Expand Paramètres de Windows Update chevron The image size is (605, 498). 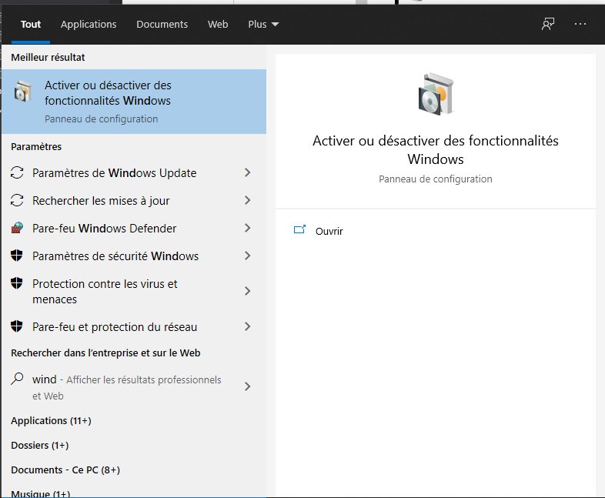click(248, 172)
